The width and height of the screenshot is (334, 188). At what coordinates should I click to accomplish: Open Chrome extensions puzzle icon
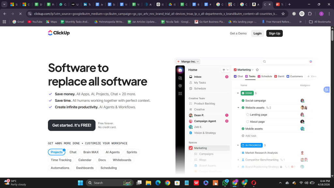pyautogui.click(x=310, y=14)
